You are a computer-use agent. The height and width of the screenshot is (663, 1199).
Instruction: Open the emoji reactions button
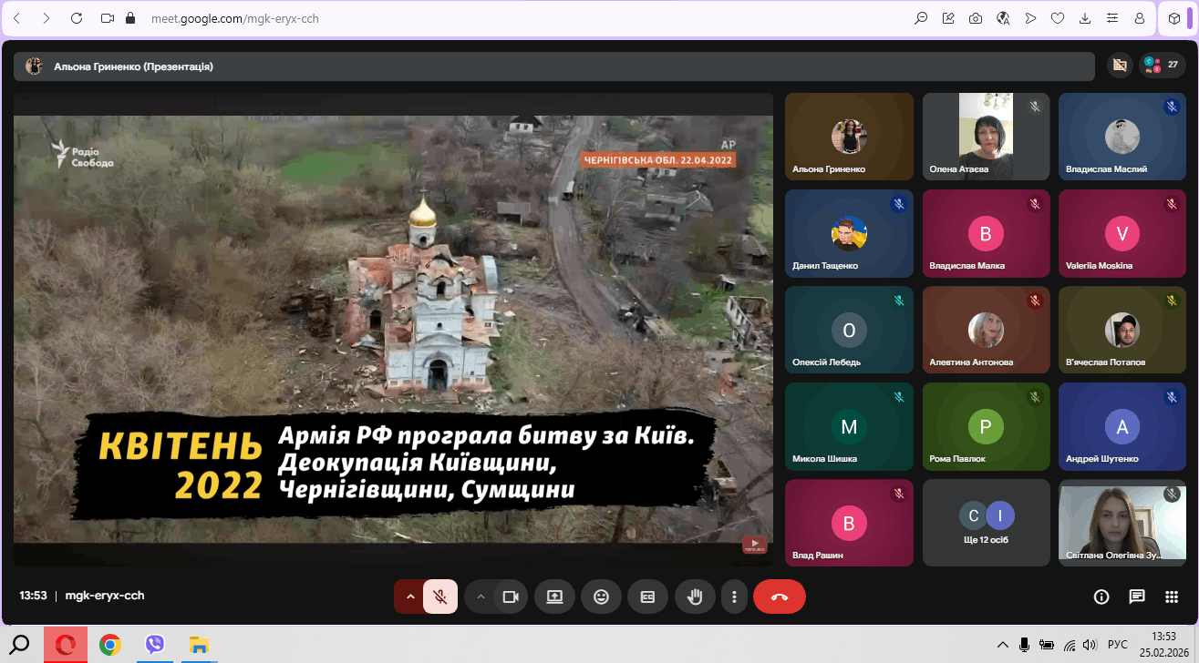click(x=601, y=597)
